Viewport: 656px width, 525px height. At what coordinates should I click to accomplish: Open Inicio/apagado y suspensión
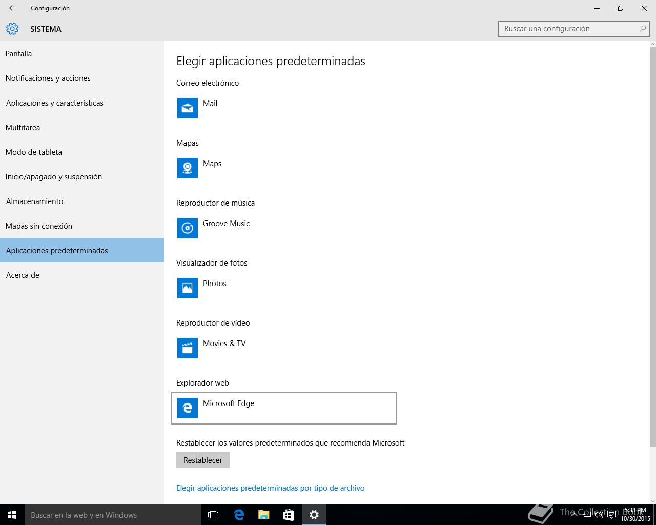pos(82,176)
